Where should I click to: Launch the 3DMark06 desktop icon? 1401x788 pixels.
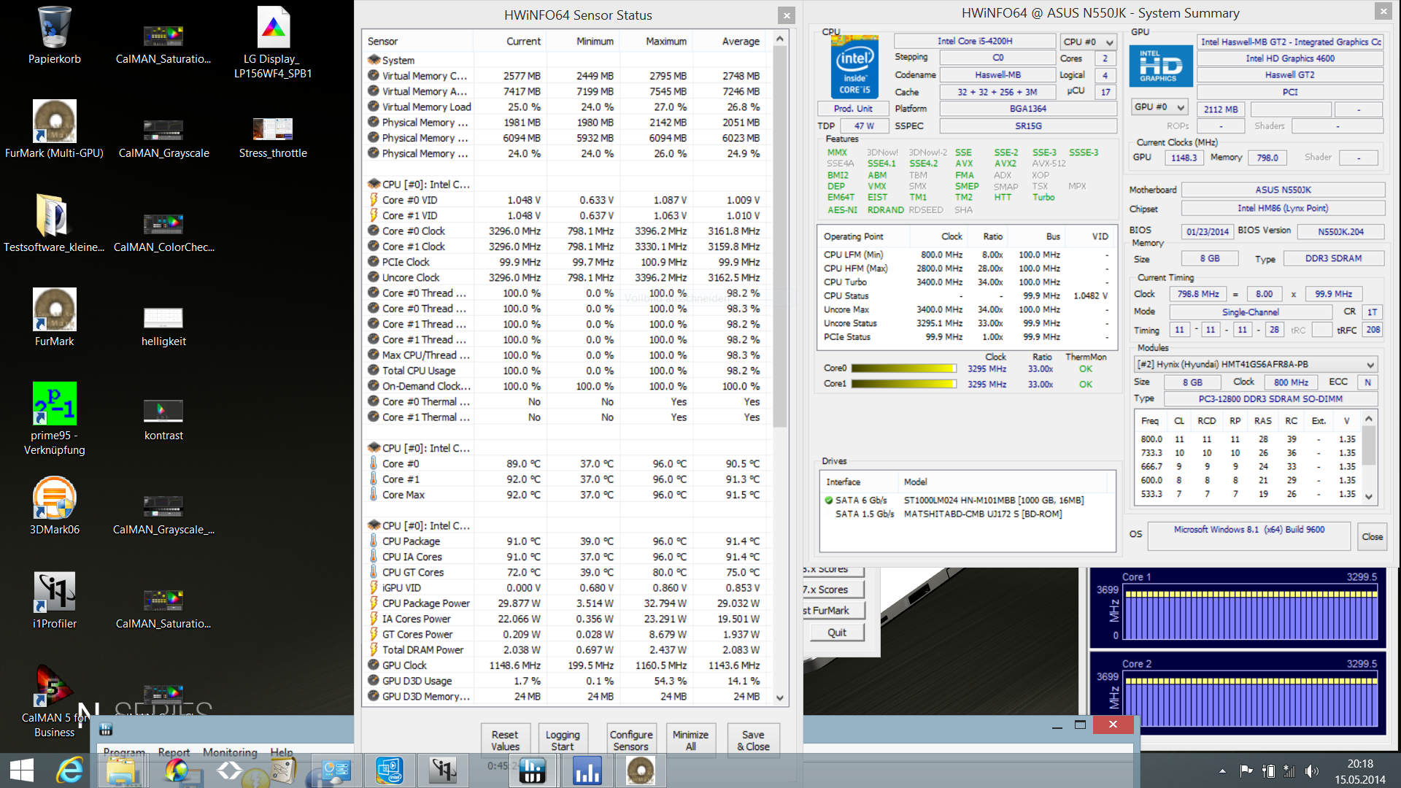pos(54,498)
